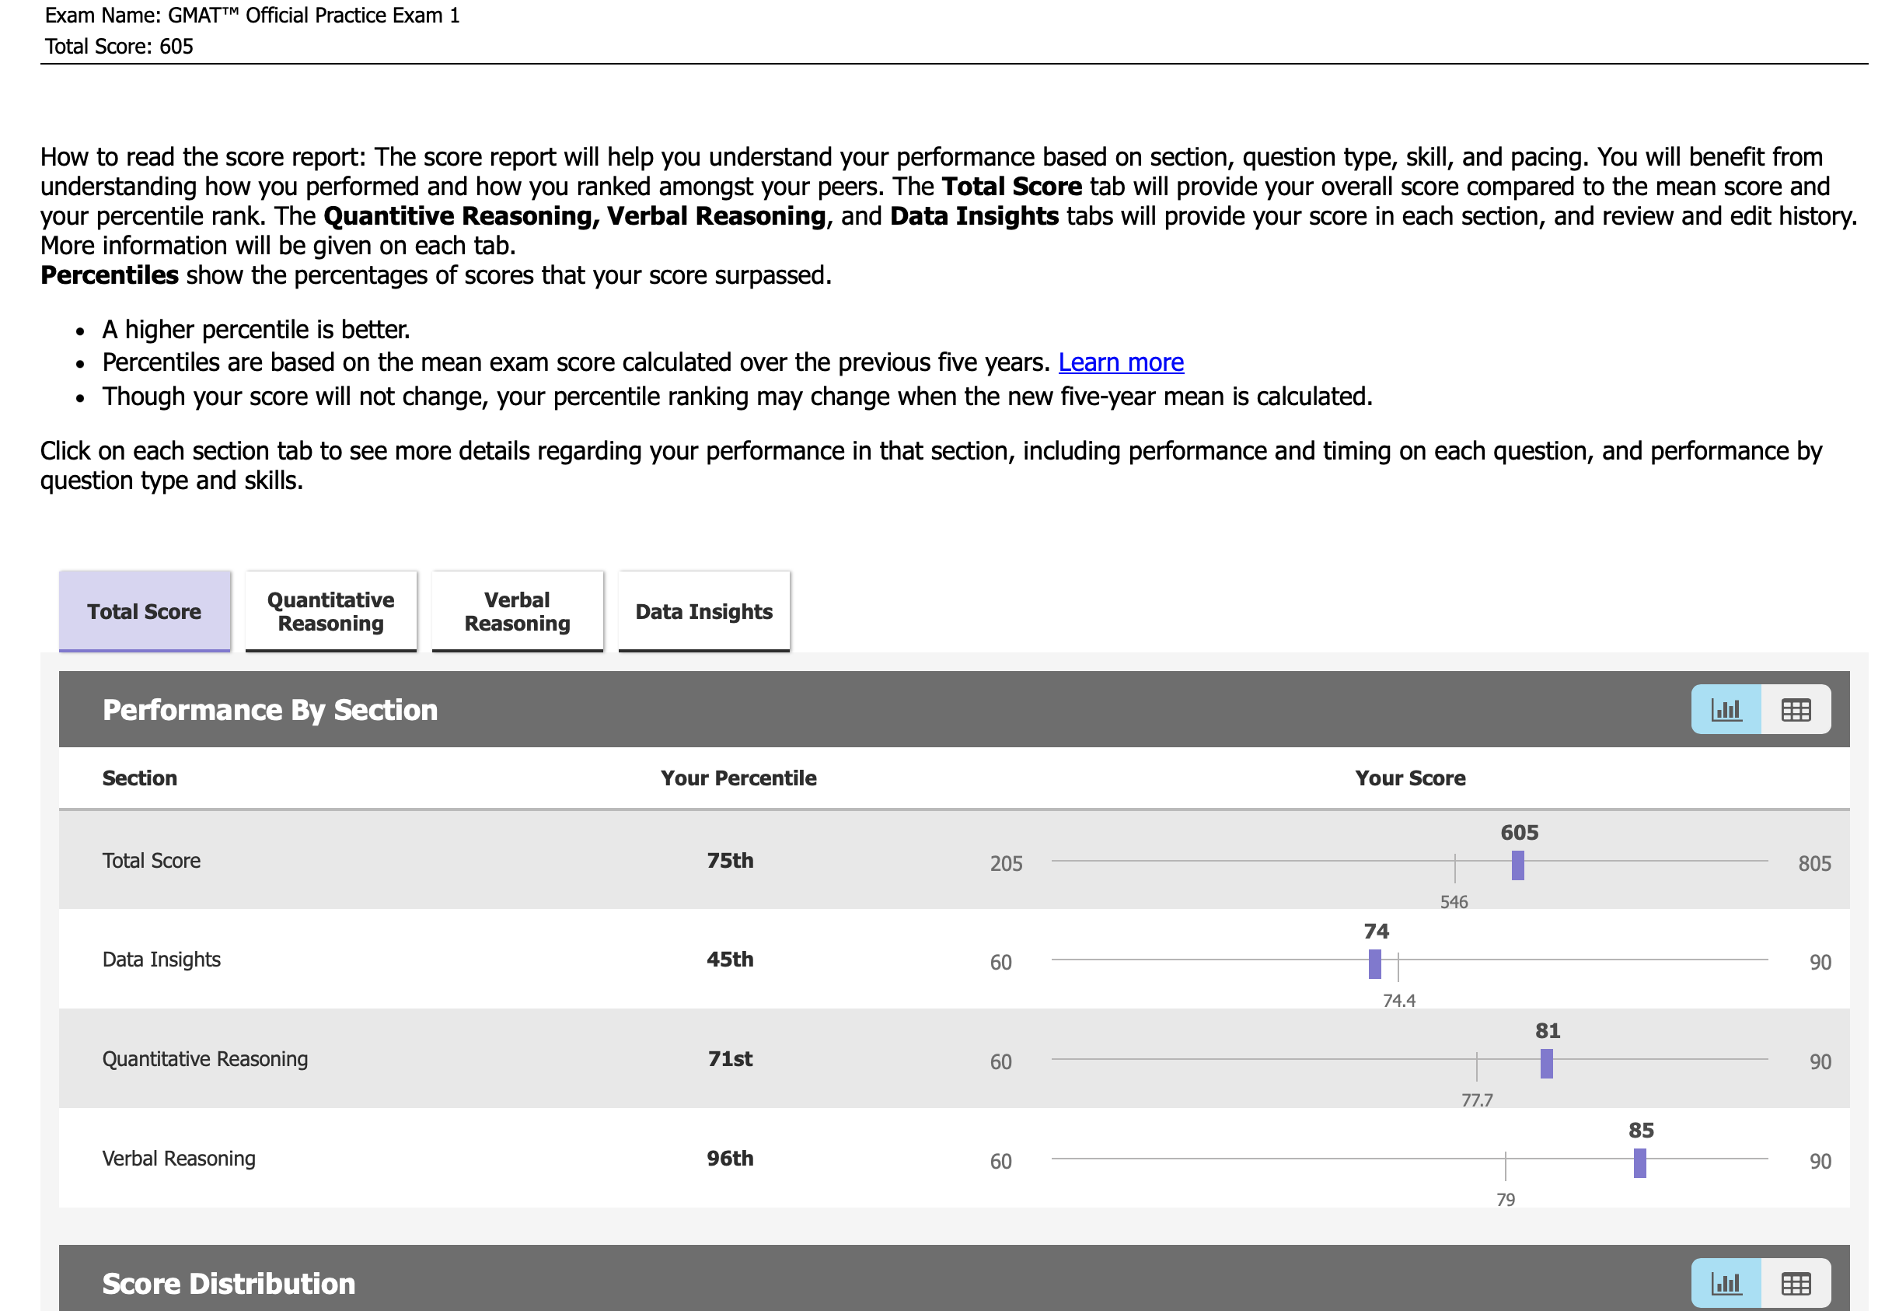The image size is (1892, 1311).
Task: Open the Total Score tab
Action: tap(145, 611)
